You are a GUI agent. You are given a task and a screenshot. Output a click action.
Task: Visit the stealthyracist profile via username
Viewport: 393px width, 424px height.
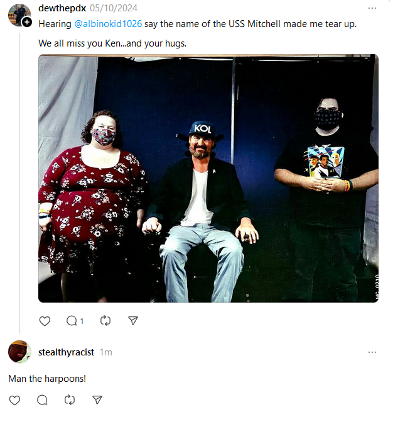click(66, 352)
